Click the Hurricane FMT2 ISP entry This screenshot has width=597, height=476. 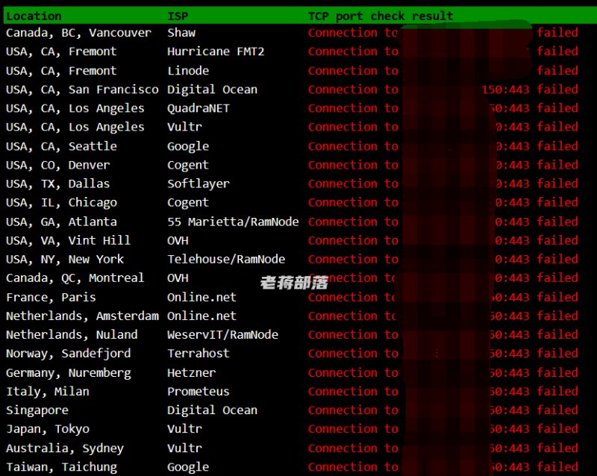(216, 51)
